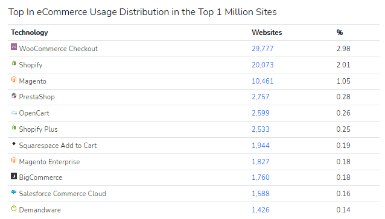This screenshot has width=385, height=219.
Task: Click the Shopify green bag icon
Action: pyautogui.click(x=14, y=63)
